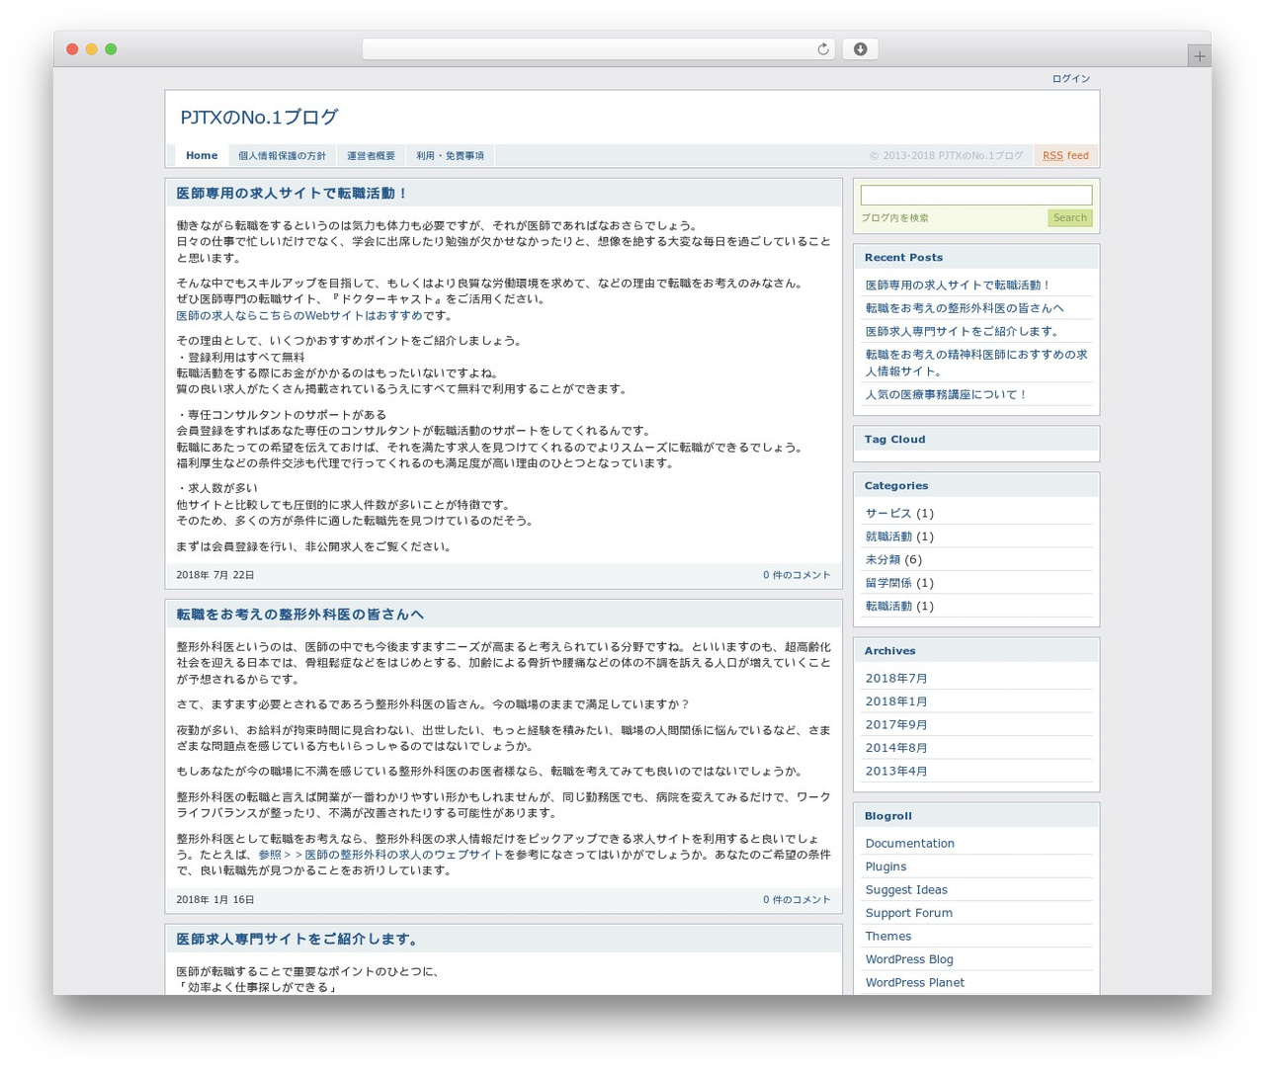Visit the Suggest Ideas blogroll link
Viewport: 1265px width, 1071px height.
coord(906,890)
